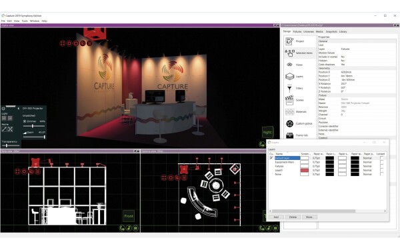Click the red selected projector fixture in Beta view
The width and height of the screenshot is (400, 250).
pyautogui.click(x=35, y=163)
